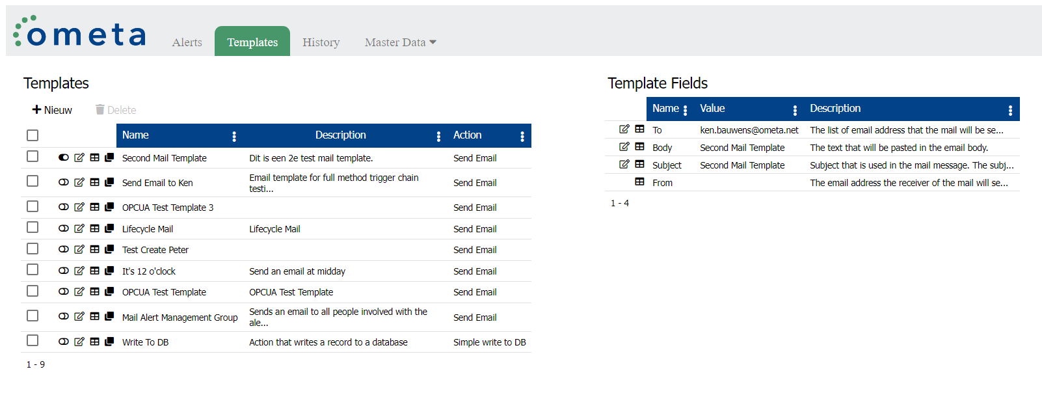Open fields grid for Test Create Peter
This screenshot has height=393, width=1042.
click(95, 249)
